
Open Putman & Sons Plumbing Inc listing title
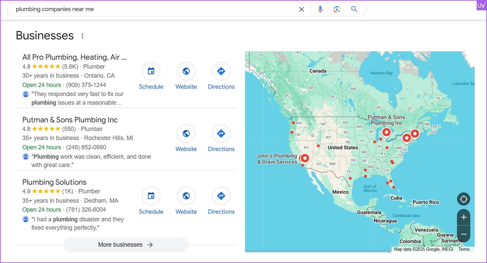70,120
